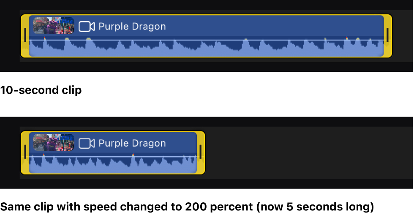414x218 pixels.
Task: Click the camera icon on the 200 percent speed clip
Action: pos(87,143)
